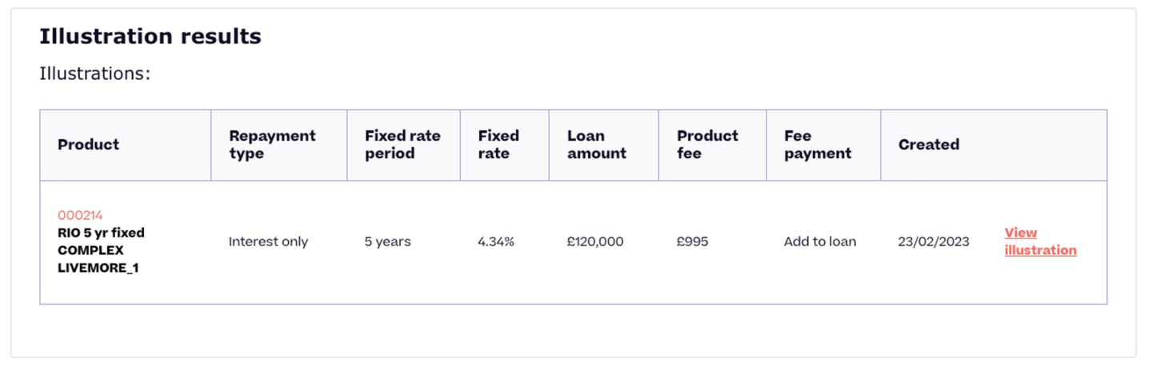
Task: Click the Created column header
Action: click(x=929, y=145)
